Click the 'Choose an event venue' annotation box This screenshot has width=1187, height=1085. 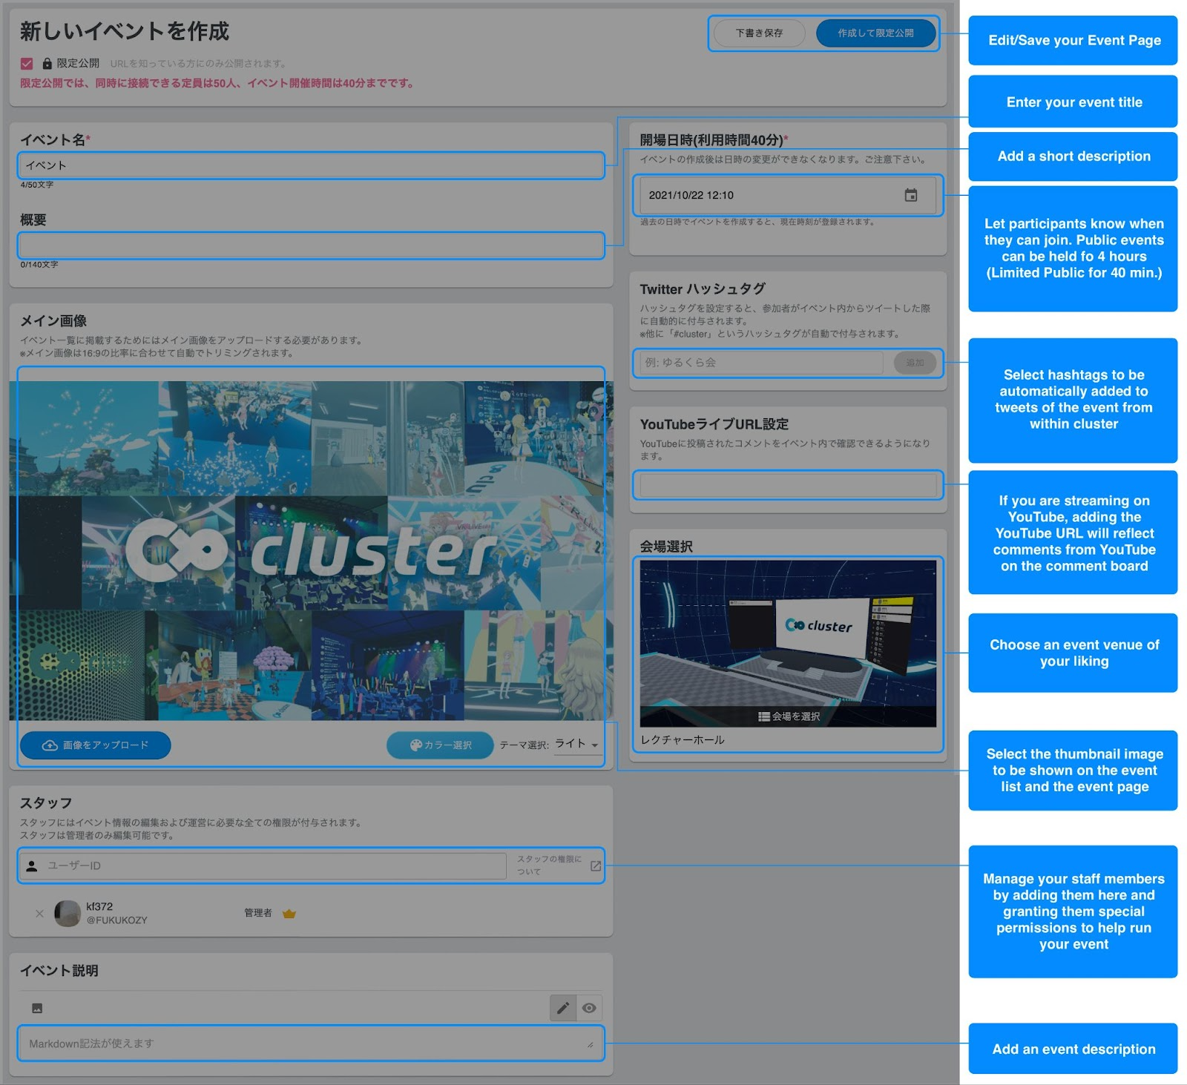click(x=1073, y=653)
